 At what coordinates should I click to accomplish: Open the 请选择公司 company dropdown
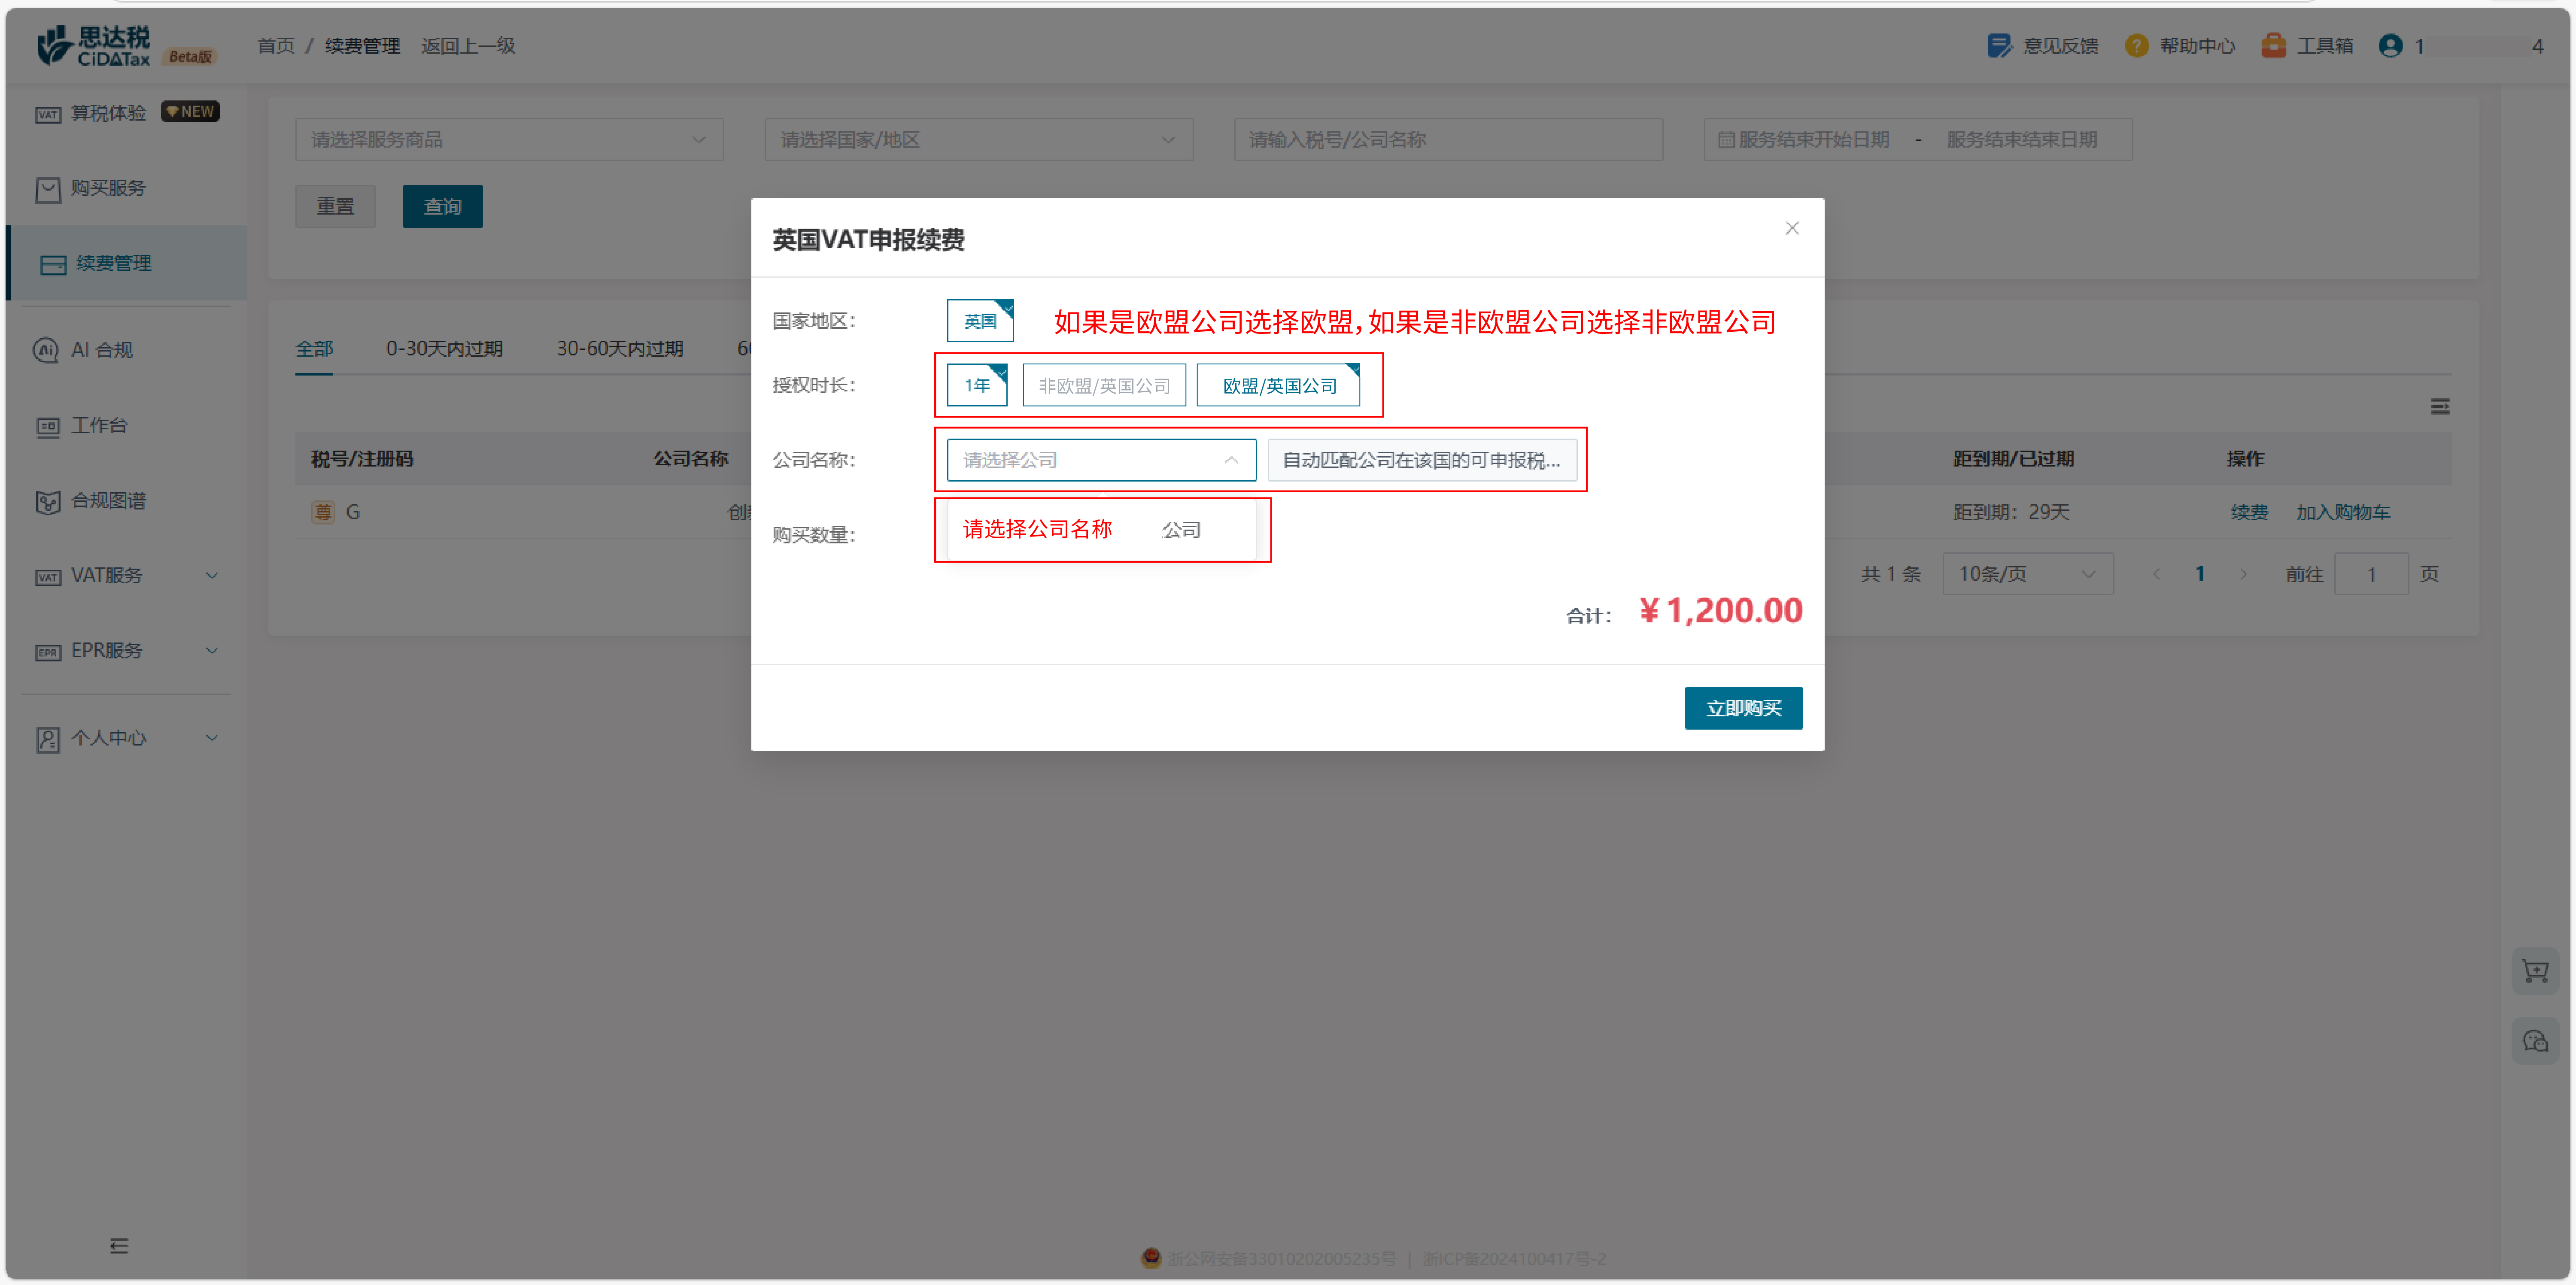[1100, 460]
